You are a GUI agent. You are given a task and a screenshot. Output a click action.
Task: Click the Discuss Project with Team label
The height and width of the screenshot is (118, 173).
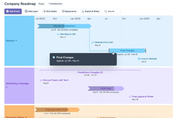(x=56, y=80)
